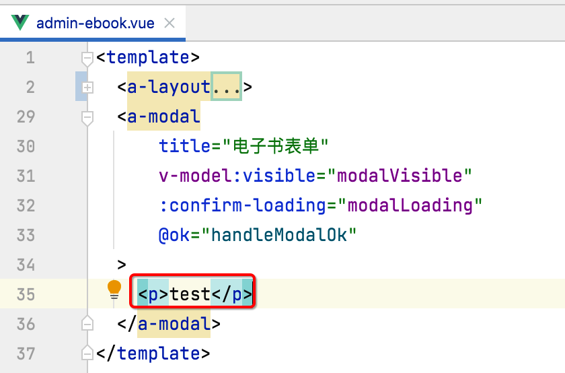This screenshot has width=565, height=373.
Task: Click line number 33 in gutter
Action: [26, 235]
